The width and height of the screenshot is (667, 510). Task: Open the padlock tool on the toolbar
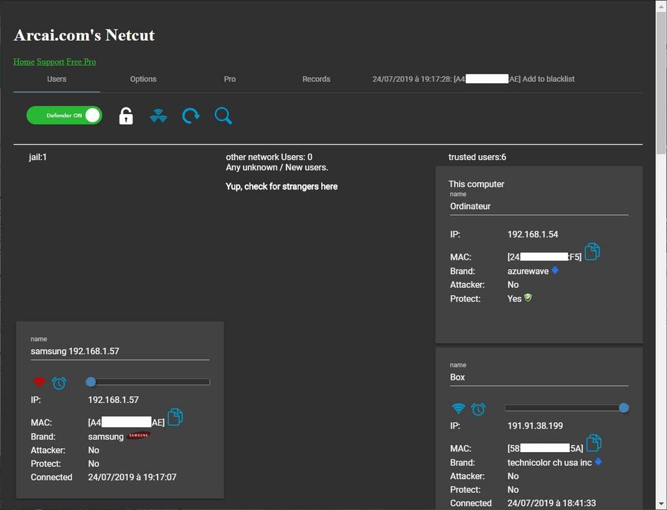125,115
